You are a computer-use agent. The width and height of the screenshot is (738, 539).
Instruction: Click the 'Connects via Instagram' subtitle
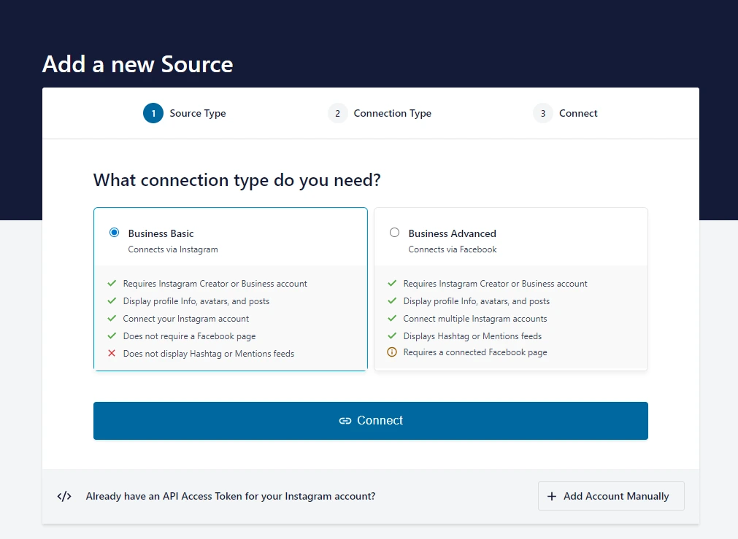tap(173, 249)
